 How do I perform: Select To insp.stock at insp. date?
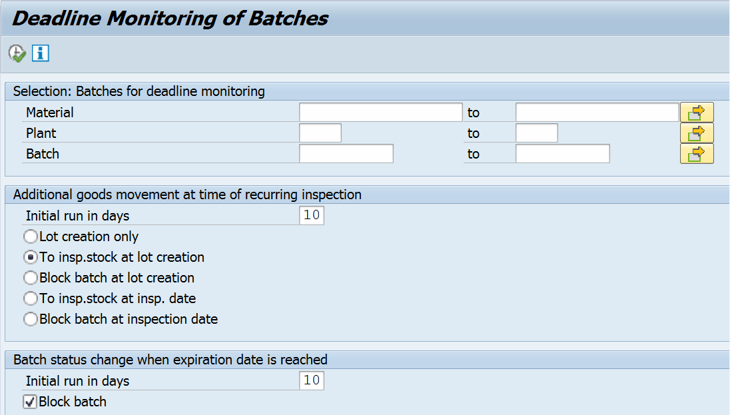pos(31,298)
